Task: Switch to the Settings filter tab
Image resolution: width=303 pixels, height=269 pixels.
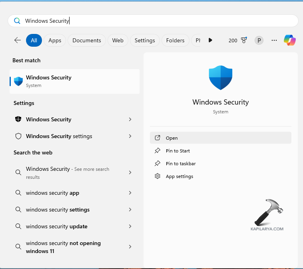Action: tap(145, 40)
